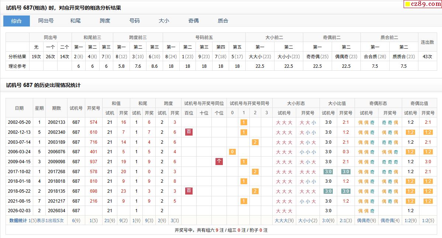The image size is (442, 238).
Task: Click red 个 badge in row 2009098
Action: click(219, 162)
